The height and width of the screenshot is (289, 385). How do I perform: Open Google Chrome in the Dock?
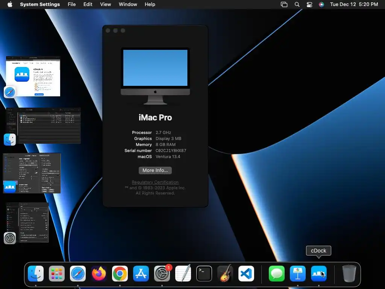point(120,274)
